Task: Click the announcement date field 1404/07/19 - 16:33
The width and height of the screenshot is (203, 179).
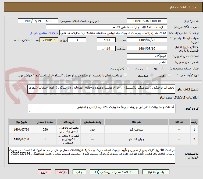Action: point(38,21)
